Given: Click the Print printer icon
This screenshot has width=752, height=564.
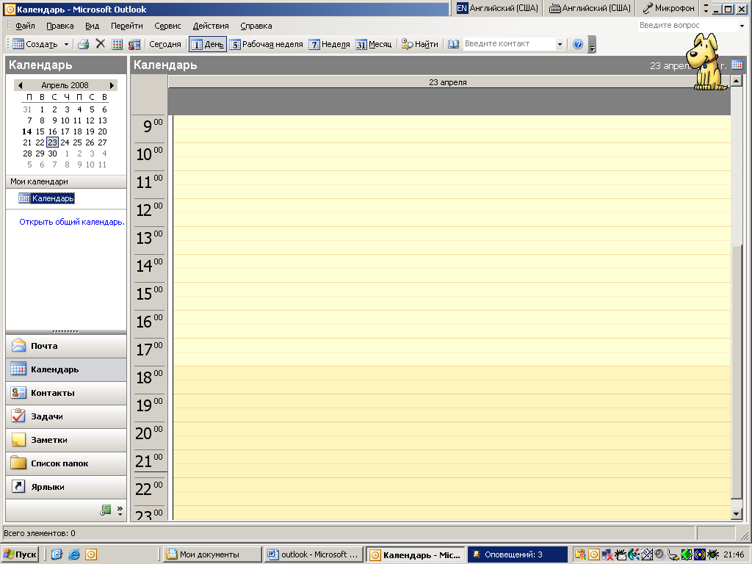Looking at the screenshot, I should point(84,44).
